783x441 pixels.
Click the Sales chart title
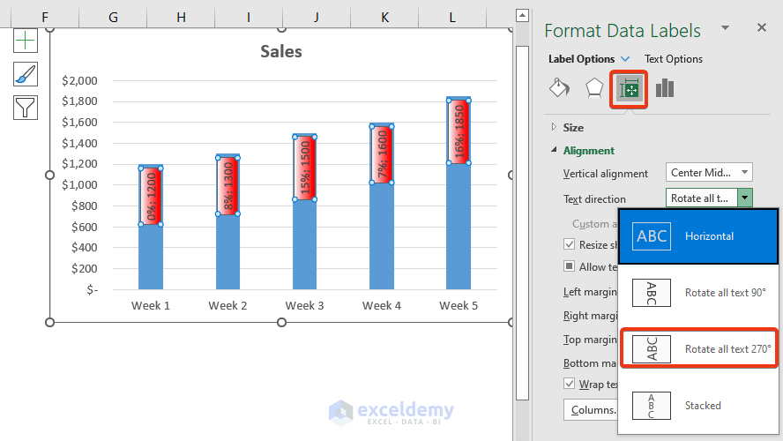281,51
